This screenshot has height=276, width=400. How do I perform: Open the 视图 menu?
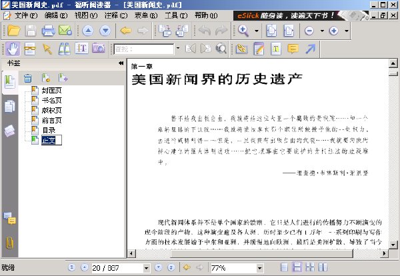click(x=86, y=15)
